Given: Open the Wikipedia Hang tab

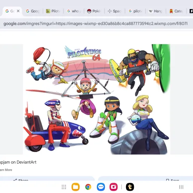Looking at the screenshot, I should pyautogui.click(x=156, y=11).
